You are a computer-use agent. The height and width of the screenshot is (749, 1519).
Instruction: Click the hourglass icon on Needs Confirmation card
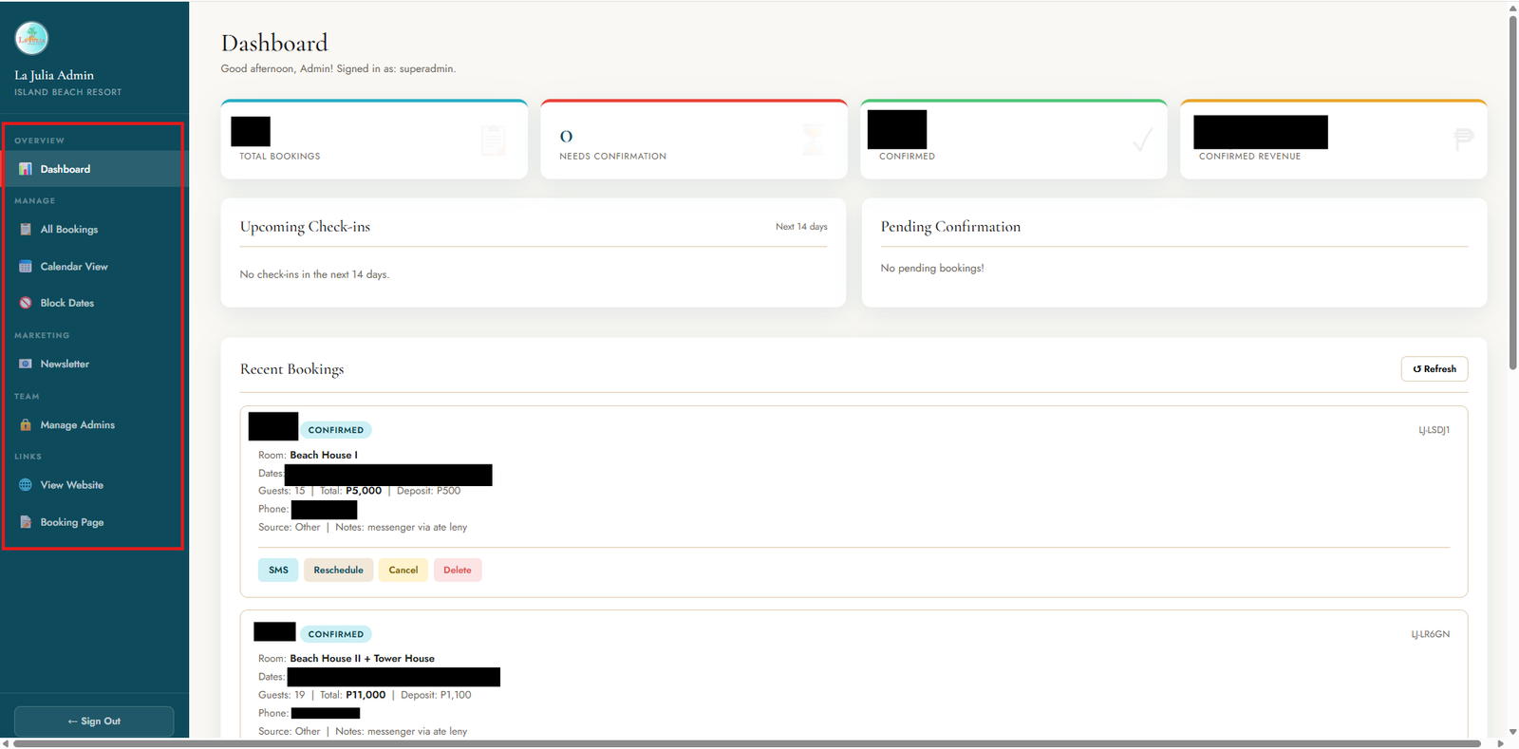coord(813,140)
